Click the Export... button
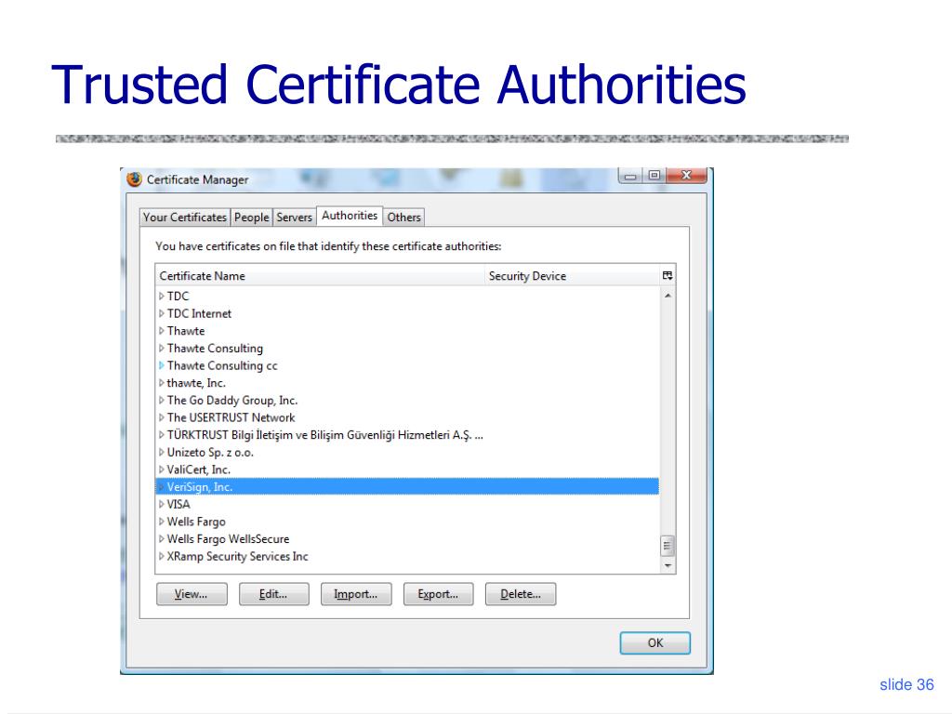This screenshot has width=952, height=714. 438,594
